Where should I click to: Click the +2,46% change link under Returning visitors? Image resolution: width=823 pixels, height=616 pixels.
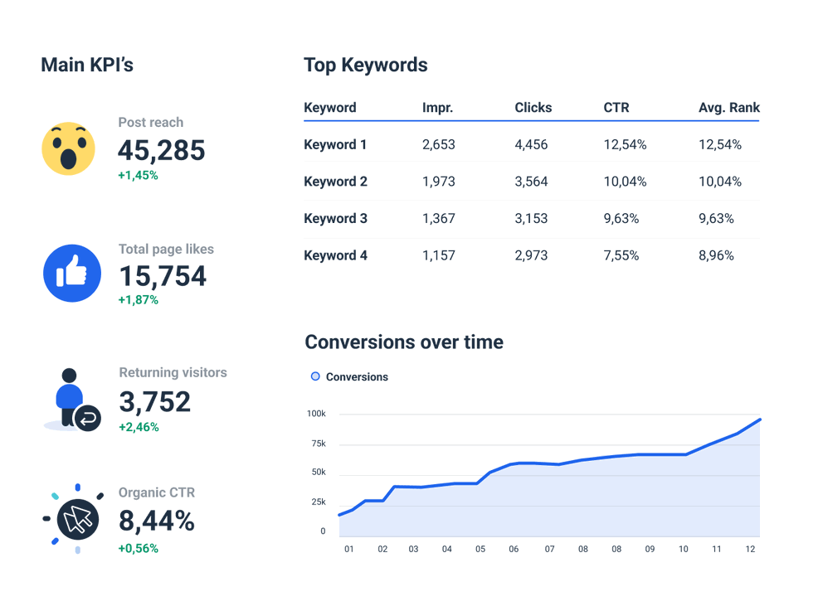click(x=139, y=427)
